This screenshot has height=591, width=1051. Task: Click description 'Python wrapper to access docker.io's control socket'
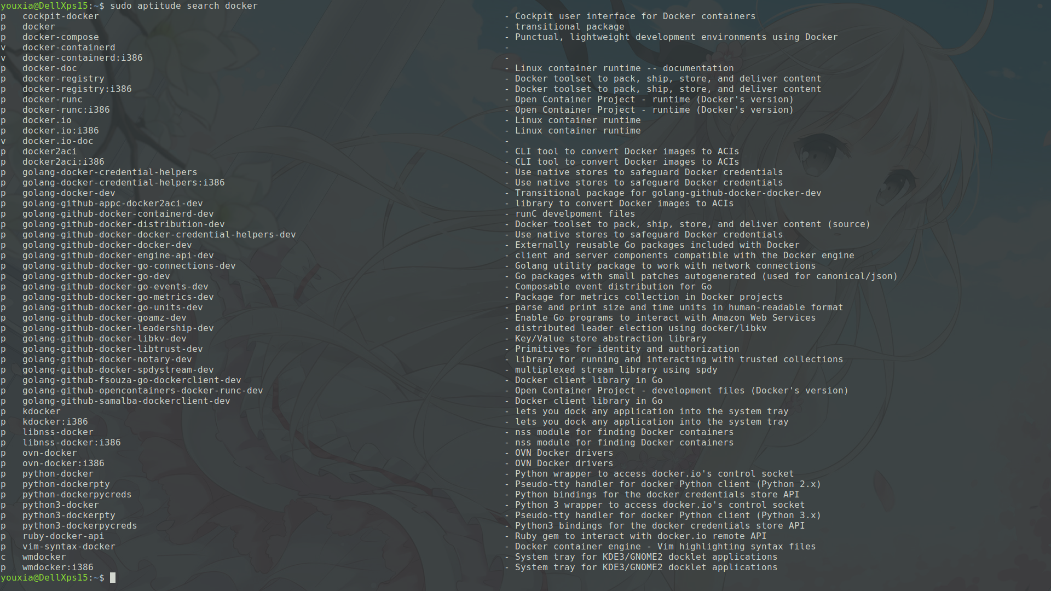tap(655, 473)
